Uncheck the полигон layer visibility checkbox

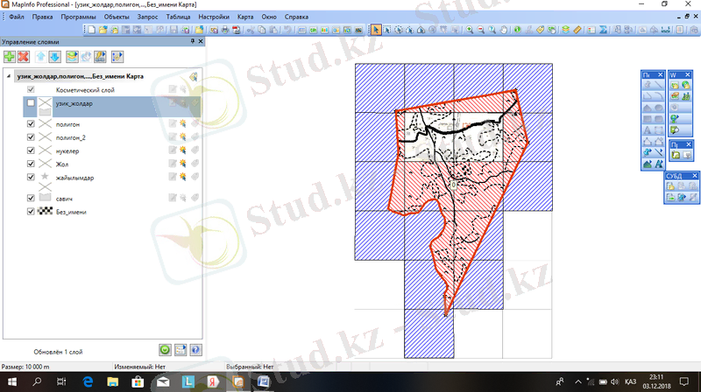[x=31, y=125]
